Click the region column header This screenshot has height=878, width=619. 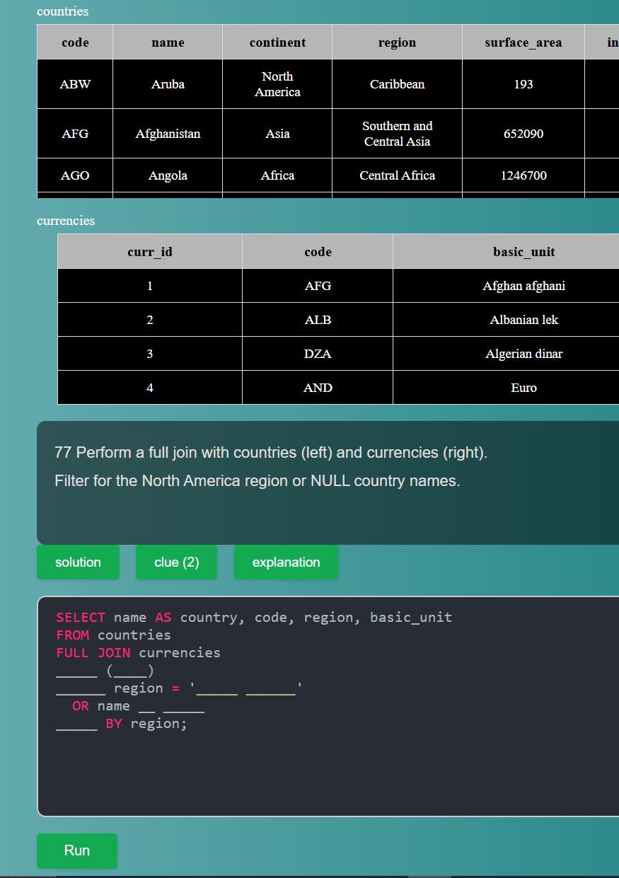tap(397, 42)
